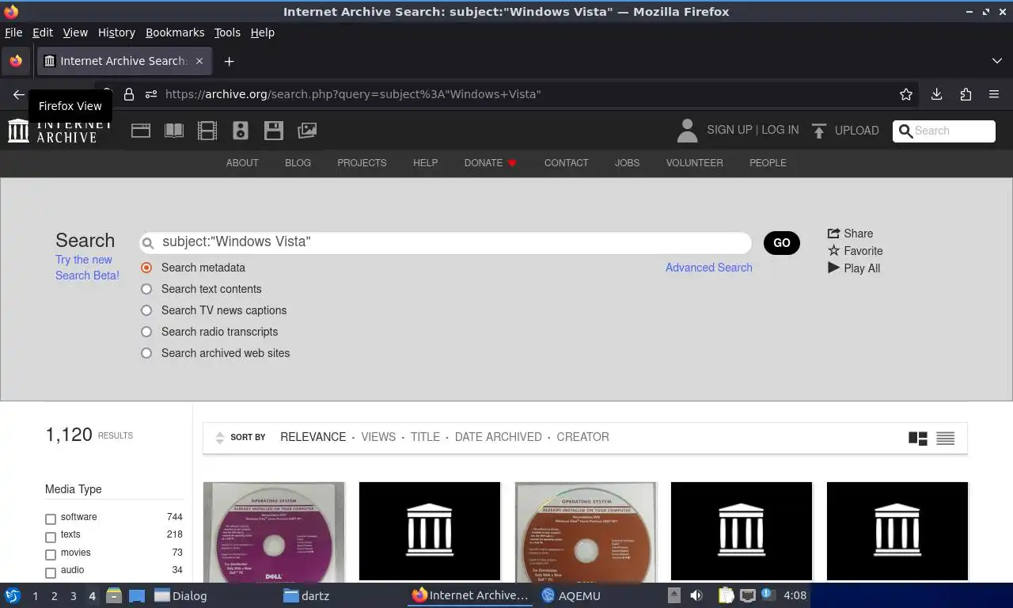Open the Help menu

pos(263,32)
